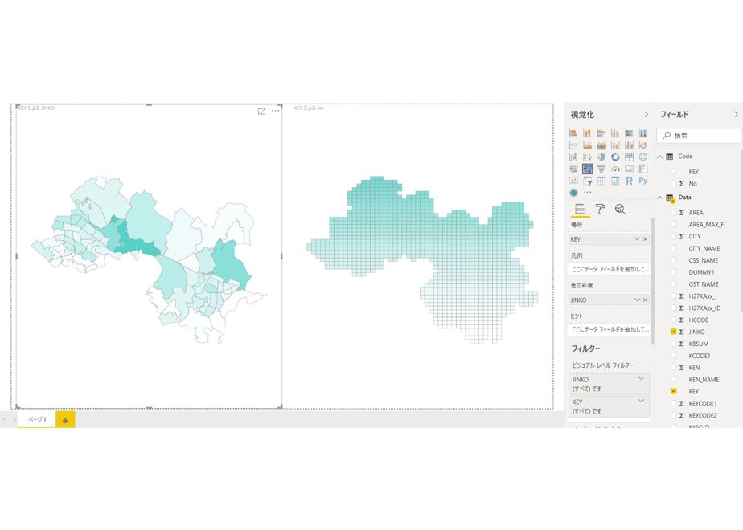Open focus mode on the JINKO map
Screen dimensions: 743x530
[261, 111]
